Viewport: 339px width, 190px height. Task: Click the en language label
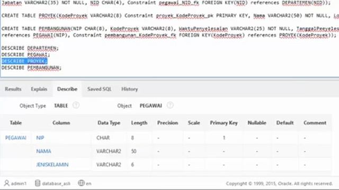(88, 184)
